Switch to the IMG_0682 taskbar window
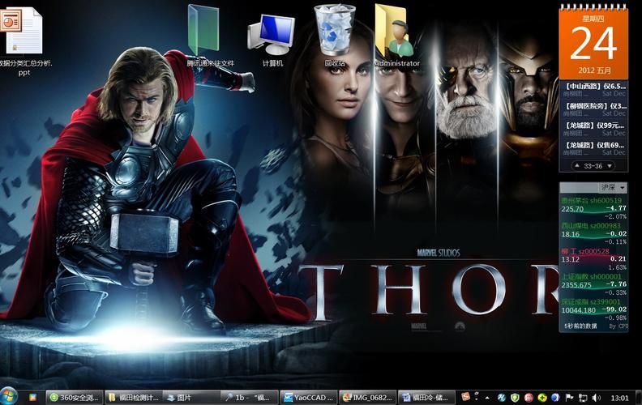The width and height of the screenshot is (642, 405). (367, 397)
